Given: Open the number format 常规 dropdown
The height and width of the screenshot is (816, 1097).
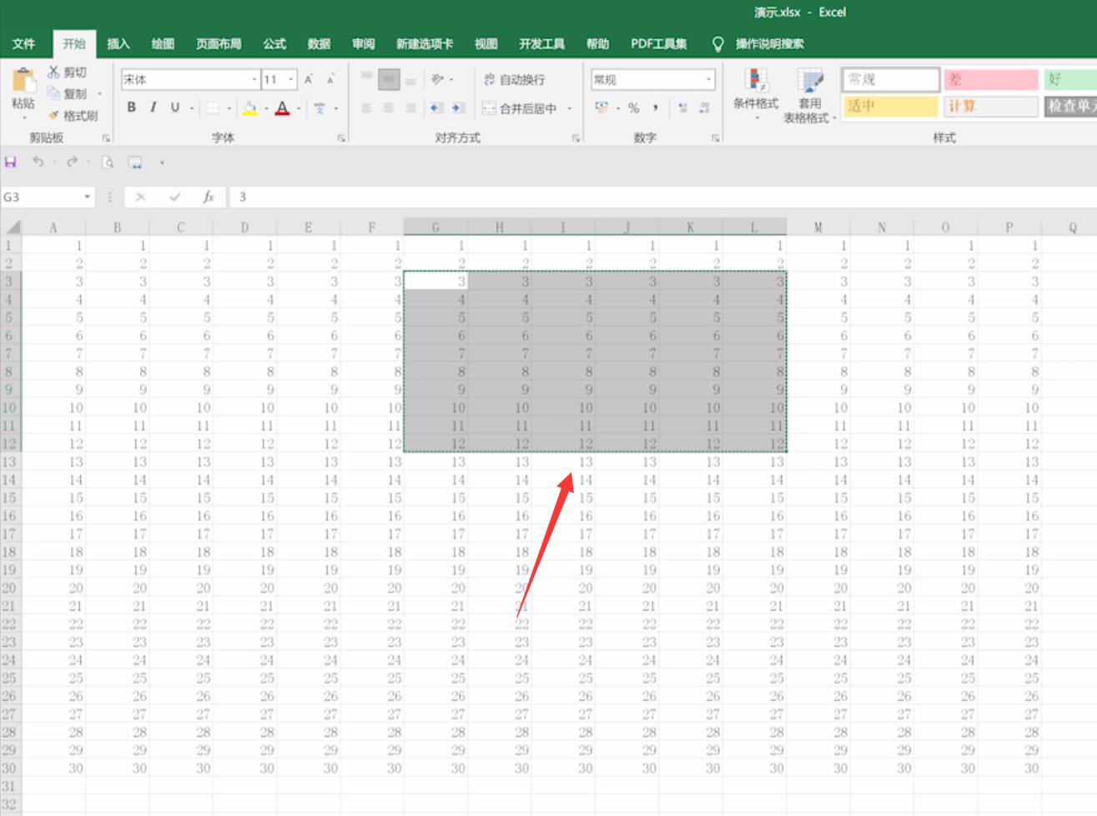Looking at the screenshot, I should tap(709, 80).
